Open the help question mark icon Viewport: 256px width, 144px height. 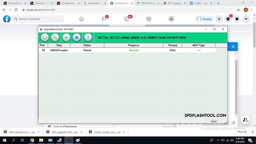pos(88,38)
